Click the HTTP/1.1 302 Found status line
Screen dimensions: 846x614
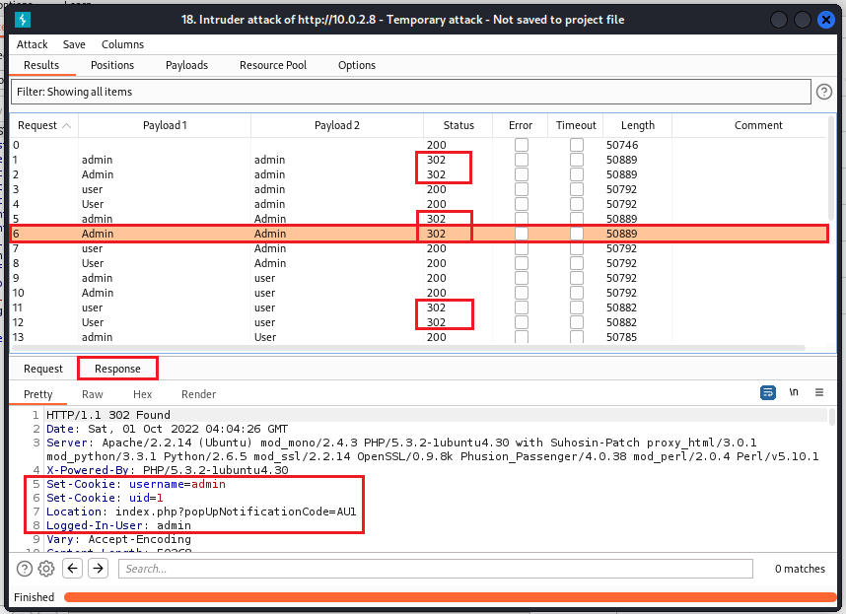point(107,415)
